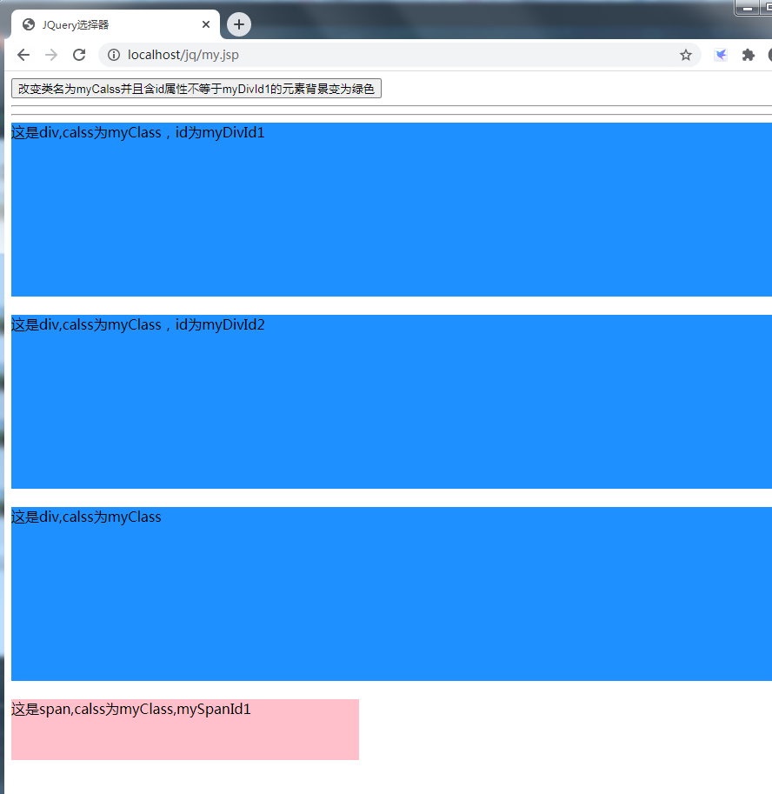Reload the page with refresh icon

[79, 55]
